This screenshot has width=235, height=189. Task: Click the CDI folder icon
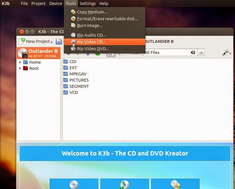pyautogui.click(x=66, y=61)
